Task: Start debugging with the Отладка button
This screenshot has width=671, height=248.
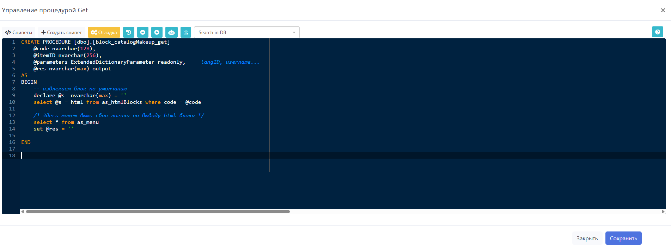Action: coord(104,32)
